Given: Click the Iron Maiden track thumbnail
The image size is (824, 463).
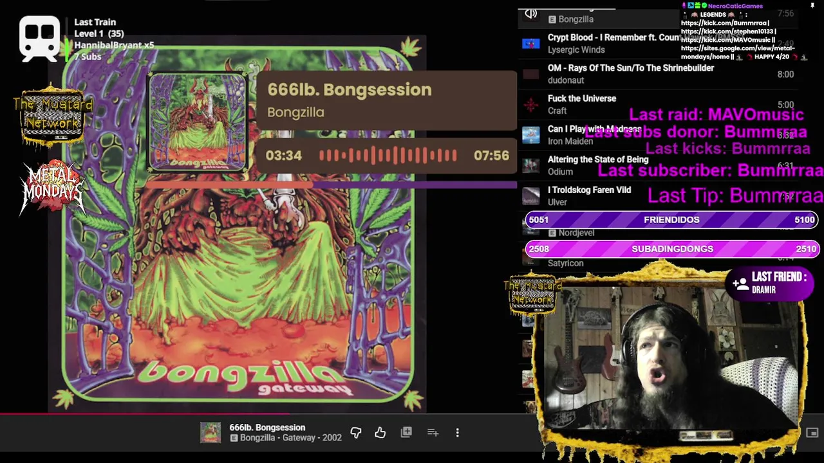Looking at the screenshot, I should click(530, 135).
